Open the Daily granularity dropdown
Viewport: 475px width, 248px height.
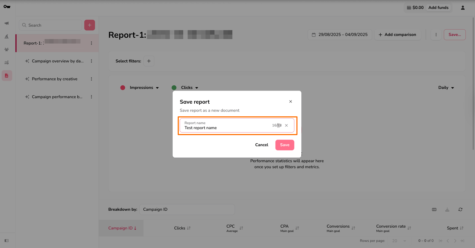tap(446, 87)
